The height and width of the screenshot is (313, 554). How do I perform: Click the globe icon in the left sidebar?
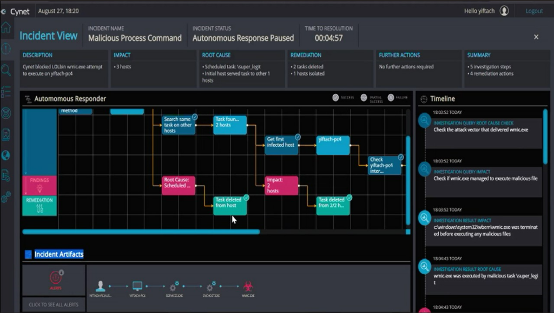point(6,155)
